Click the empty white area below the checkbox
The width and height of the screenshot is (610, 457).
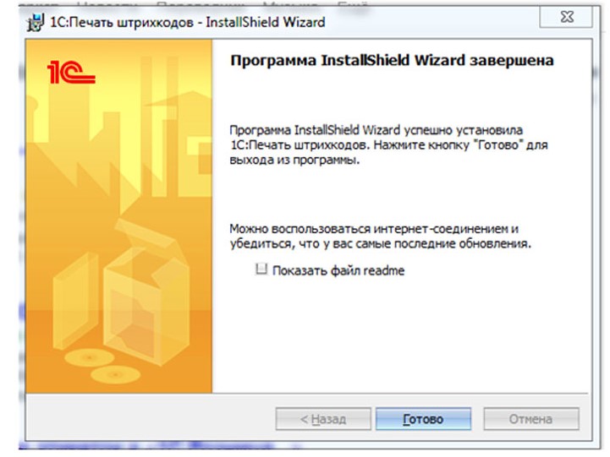[401, 334]
